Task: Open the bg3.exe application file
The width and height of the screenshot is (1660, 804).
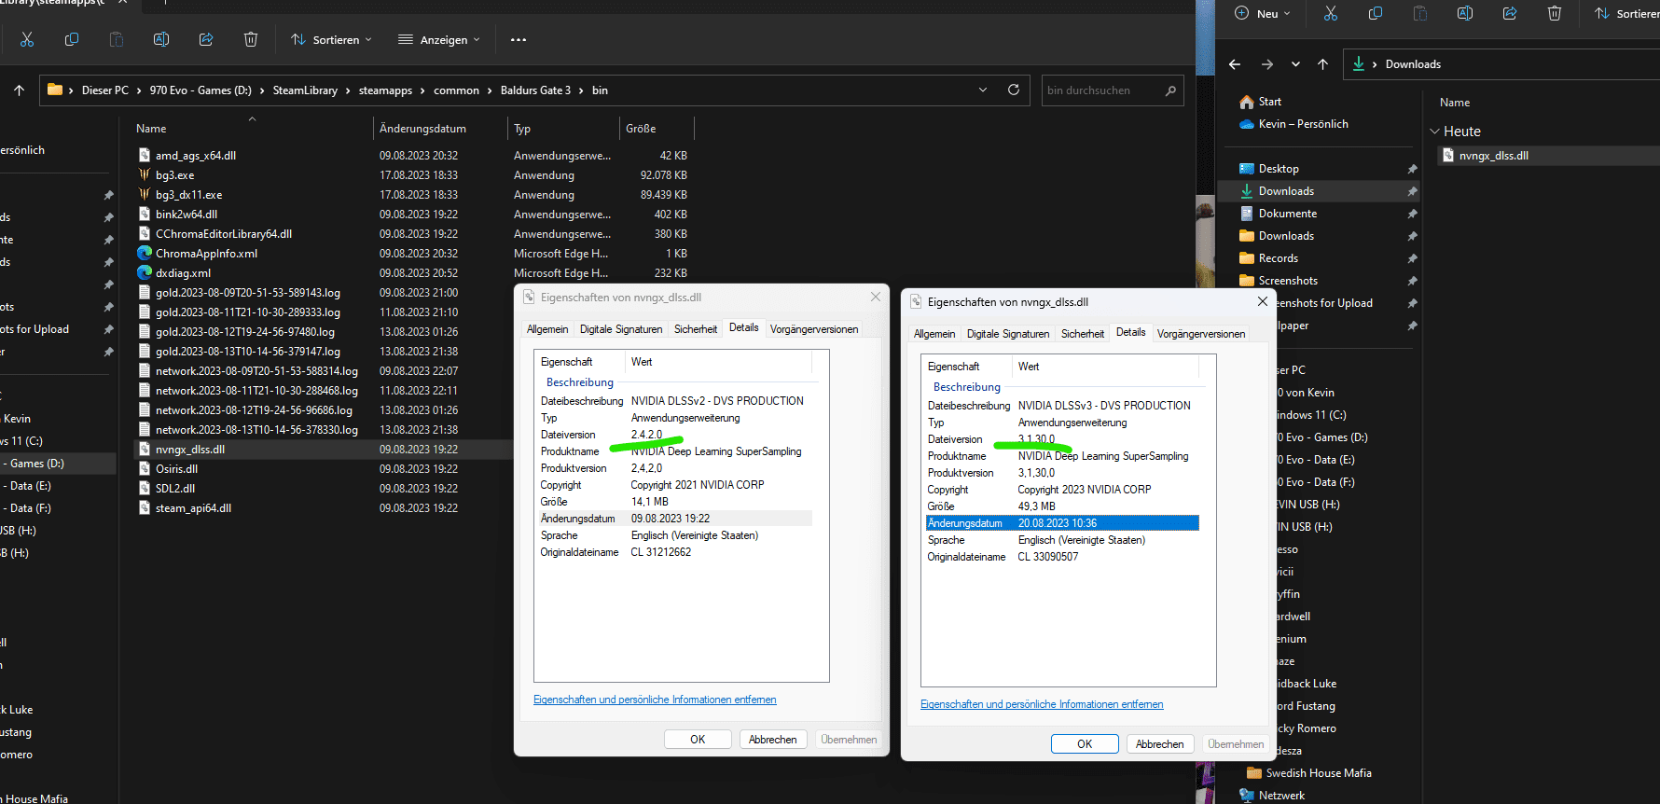Action: point(174,175)
